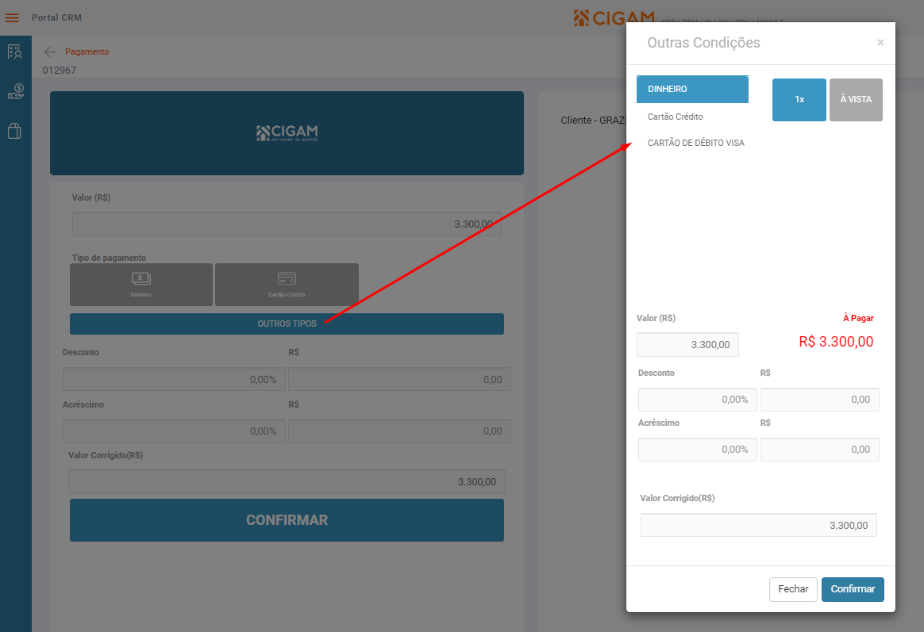
Task: Click the R$ 3.300,00 amount to pay
Action: (x=836, y=342)
